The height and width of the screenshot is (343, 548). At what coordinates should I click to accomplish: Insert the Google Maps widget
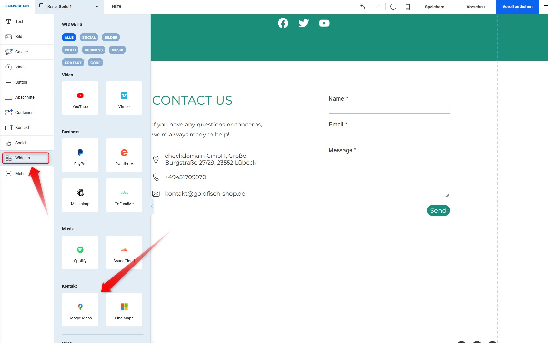tap(80, 309)
